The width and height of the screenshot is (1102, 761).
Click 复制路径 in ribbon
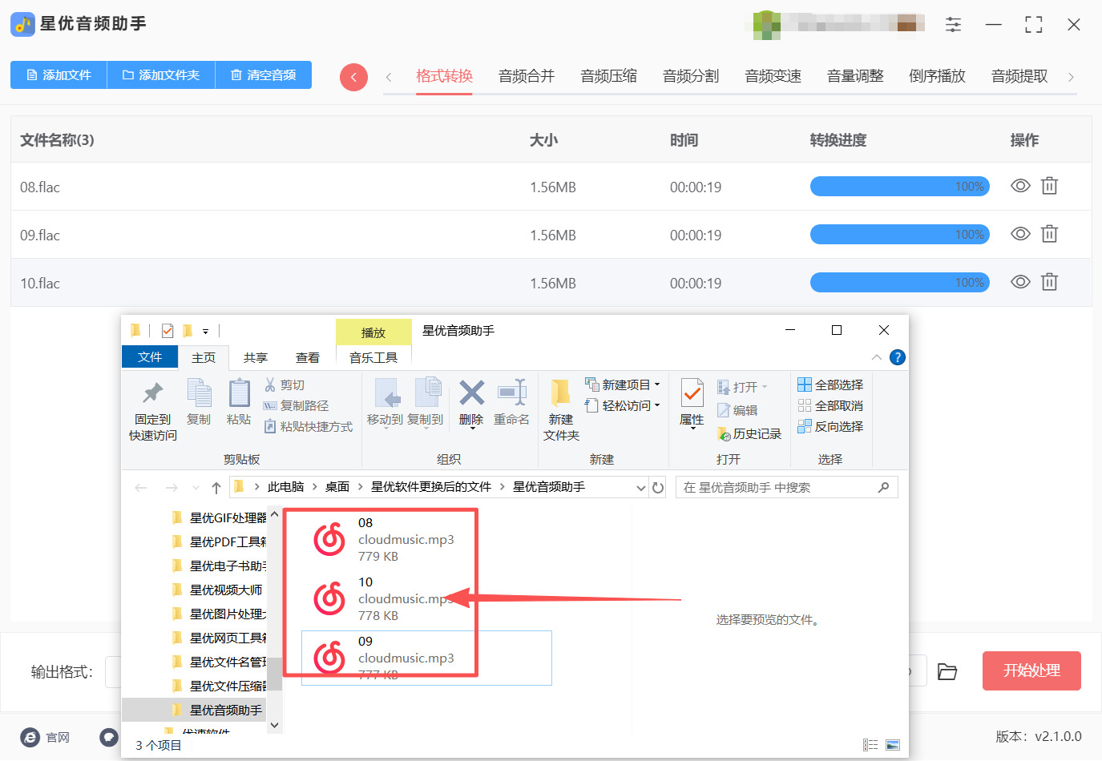click(296, 406)
